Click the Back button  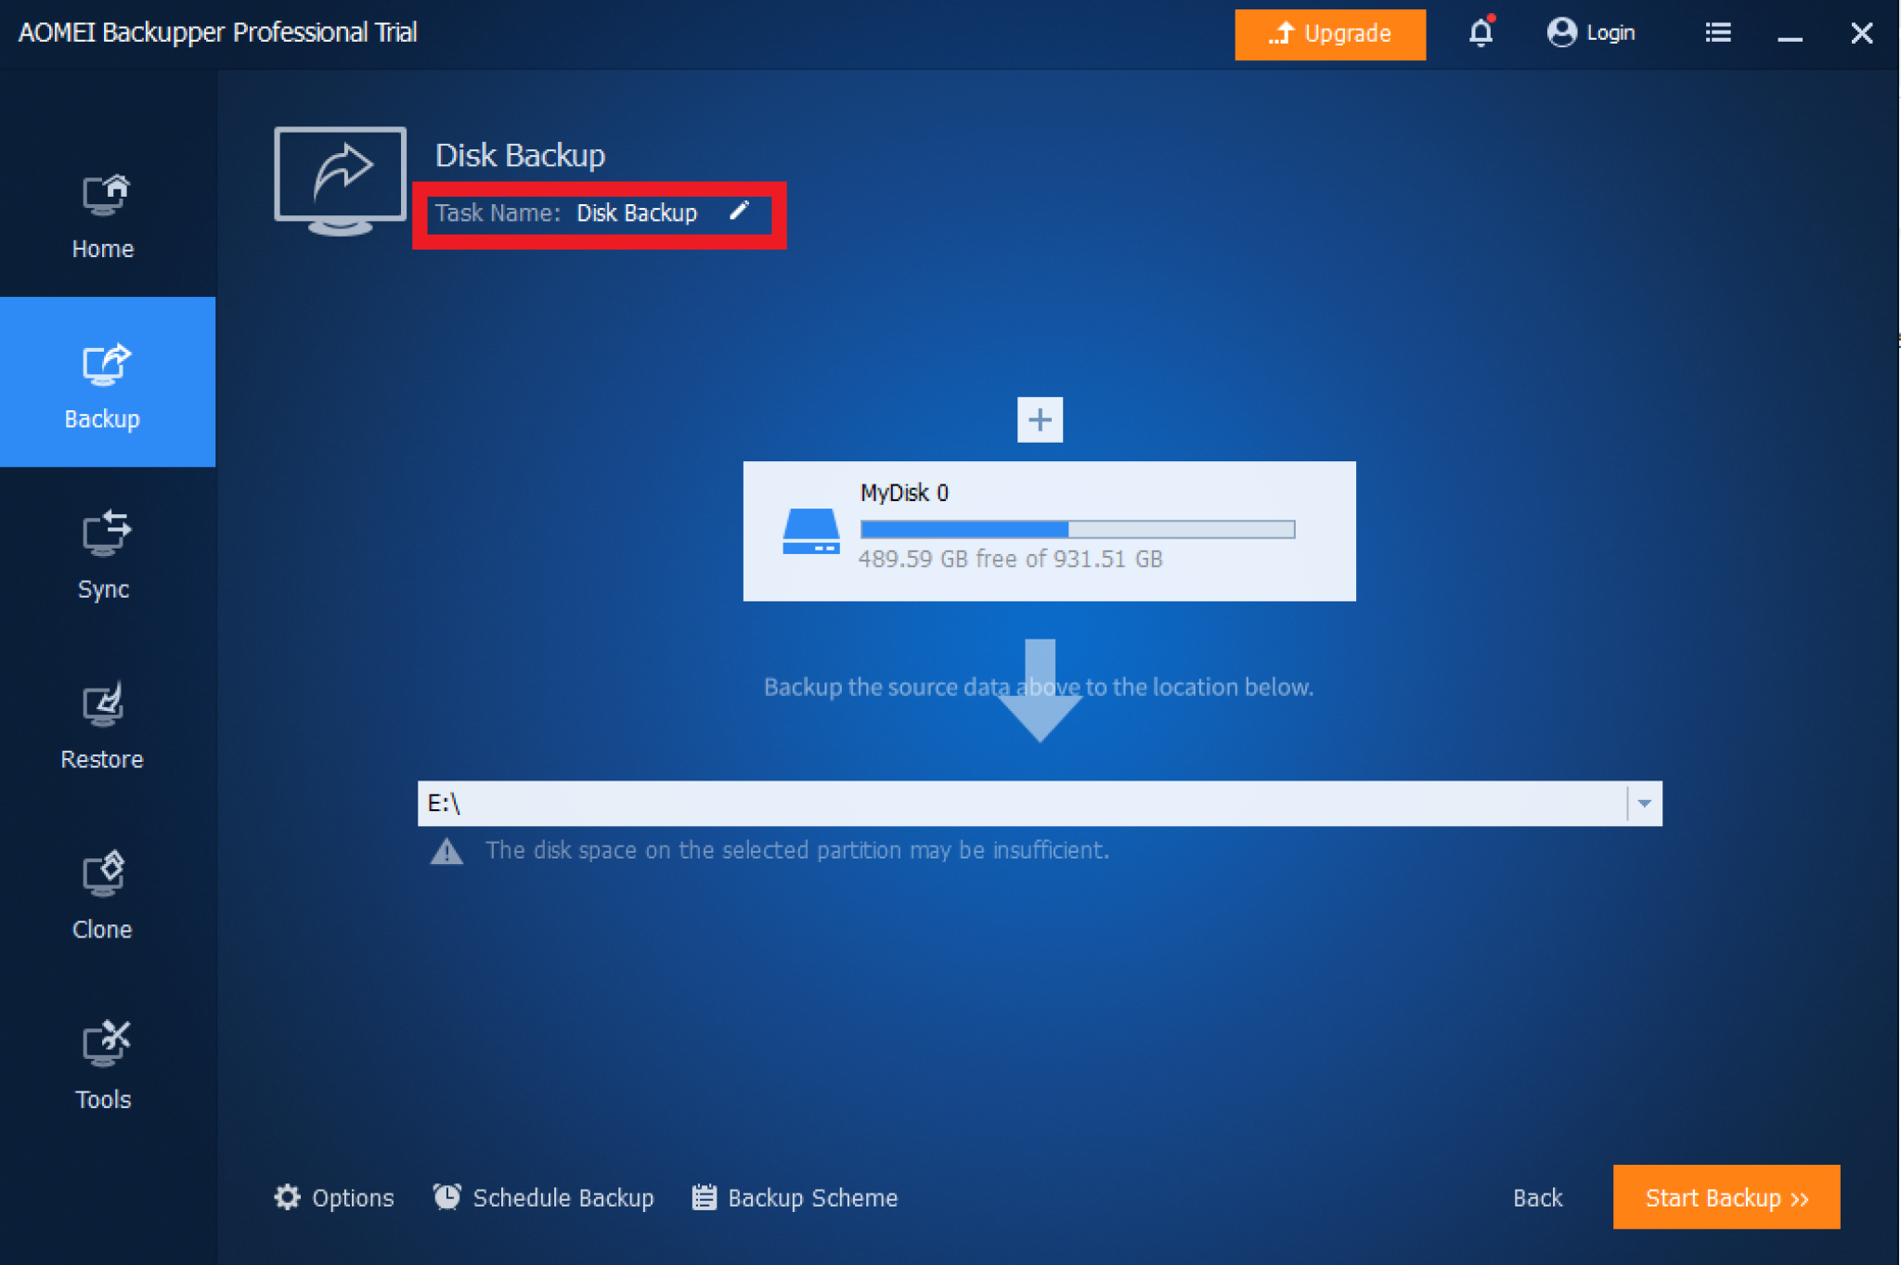click(x=1537, y=1197)
